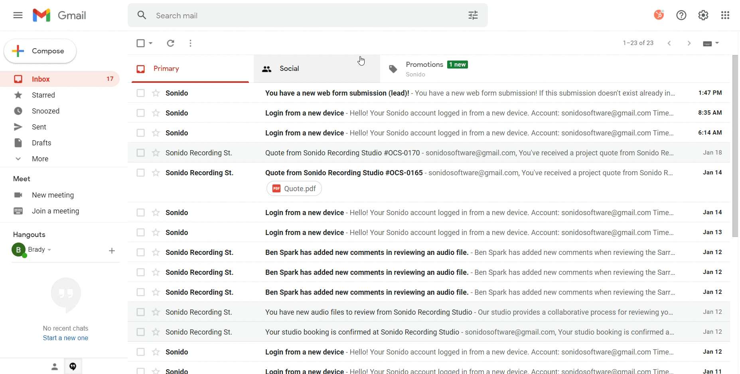Image resolution: width=740 pixels, height=374 pixels.
Task: Click the Gmail logo
Action: [x=59, y=15]
